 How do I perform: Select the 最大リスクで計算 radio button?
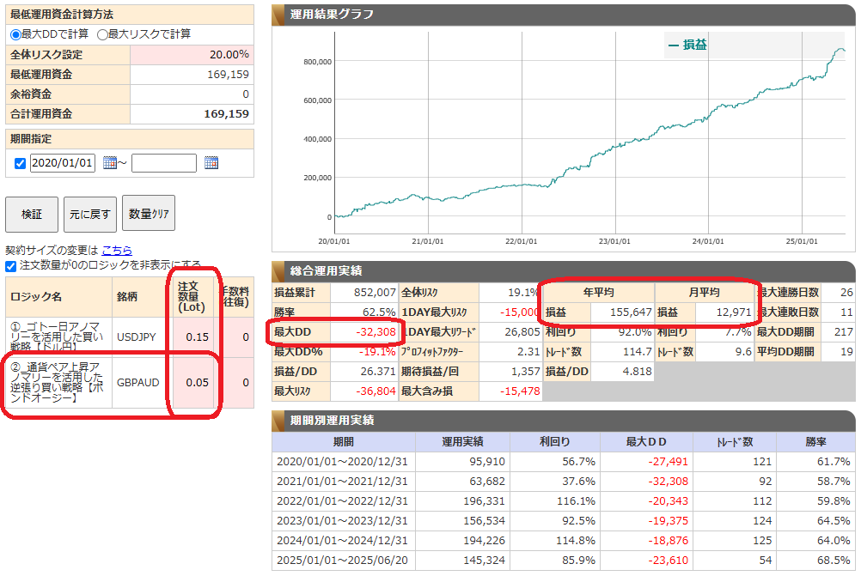point(103,34)
